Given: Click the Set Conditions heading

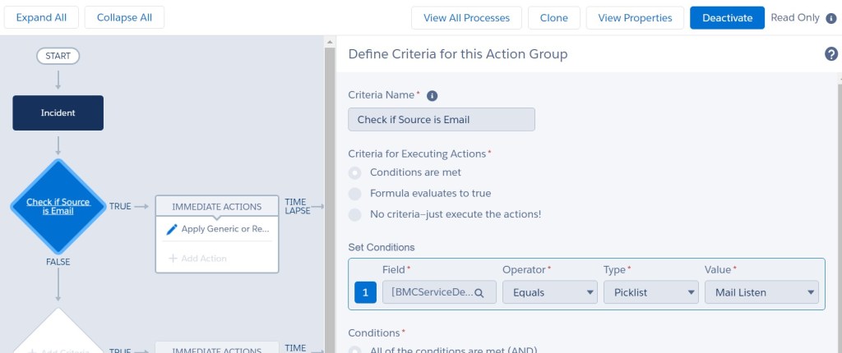Looking at the screenshot, I should pos(382,247).
